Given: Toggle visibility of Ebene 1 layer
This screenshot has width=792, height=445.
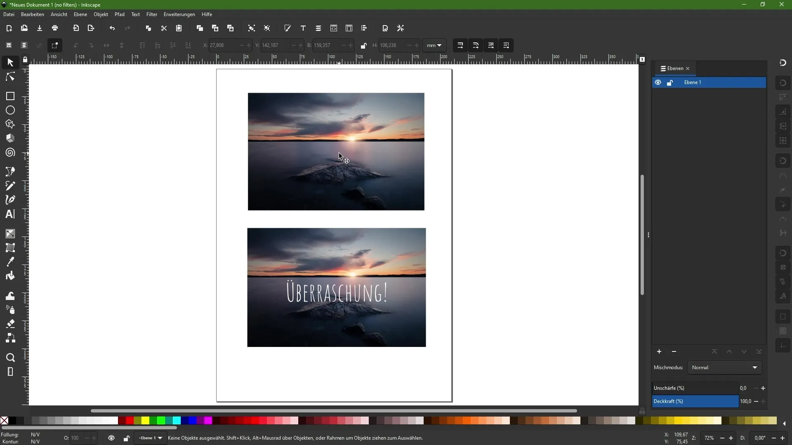Looking at the screenshot, I should tap(658, 82).
